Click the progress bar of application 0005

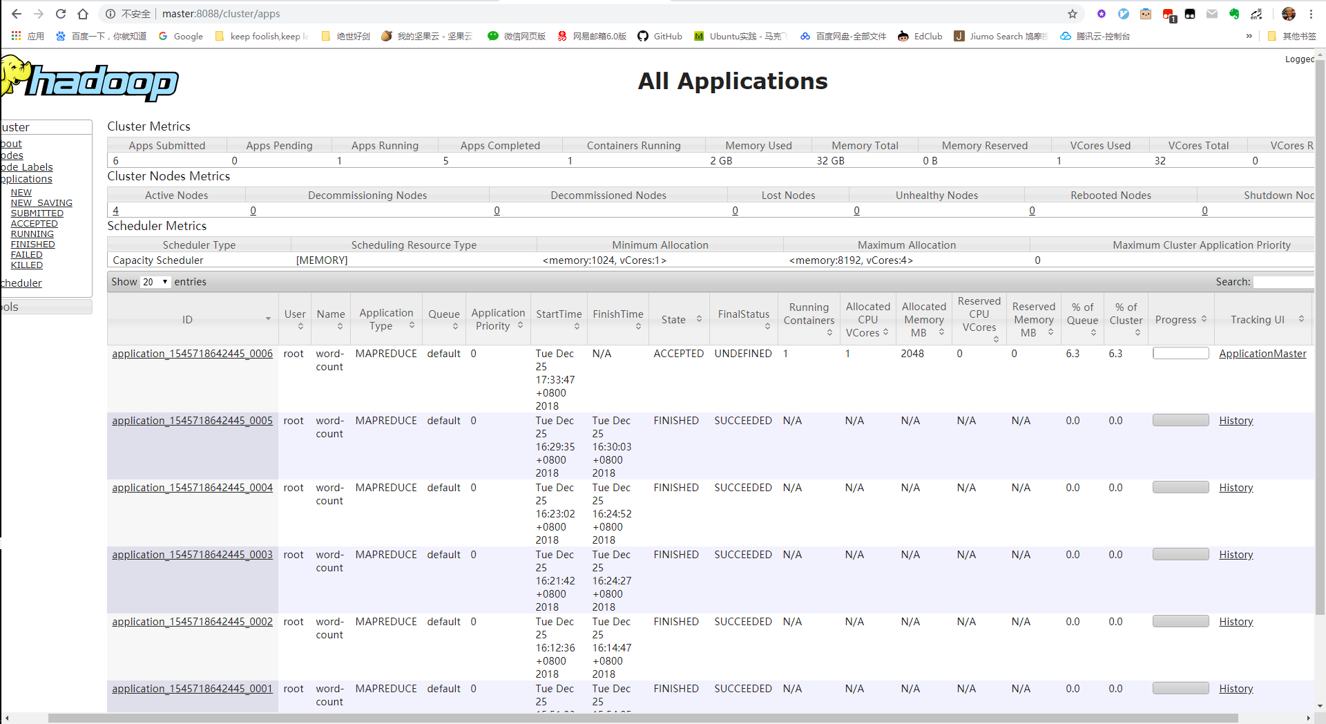click(x=1180, y=421)
